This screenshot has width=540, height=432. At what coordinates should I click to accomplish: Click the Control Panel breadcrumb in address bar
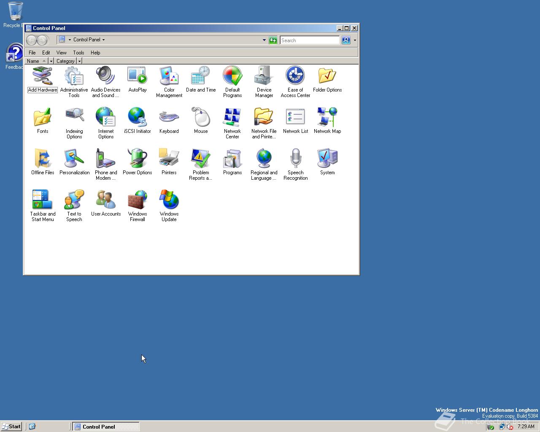click(86, 40)
